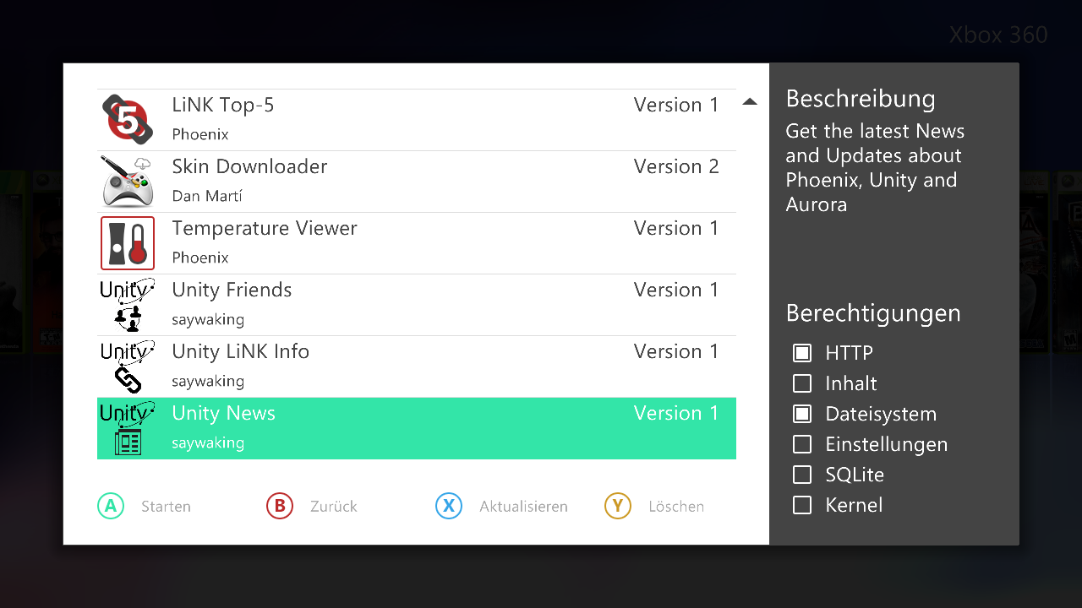
Task: Click the green A button icon
Action: click(111, 506)
